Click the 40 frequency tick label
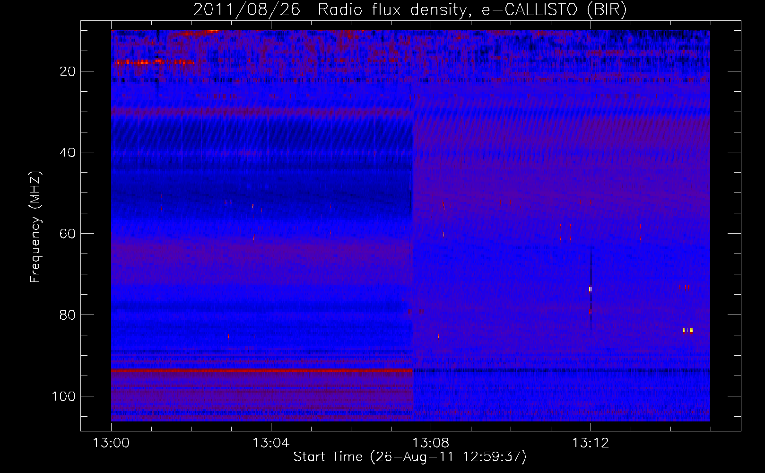 [x=68, y=152]
